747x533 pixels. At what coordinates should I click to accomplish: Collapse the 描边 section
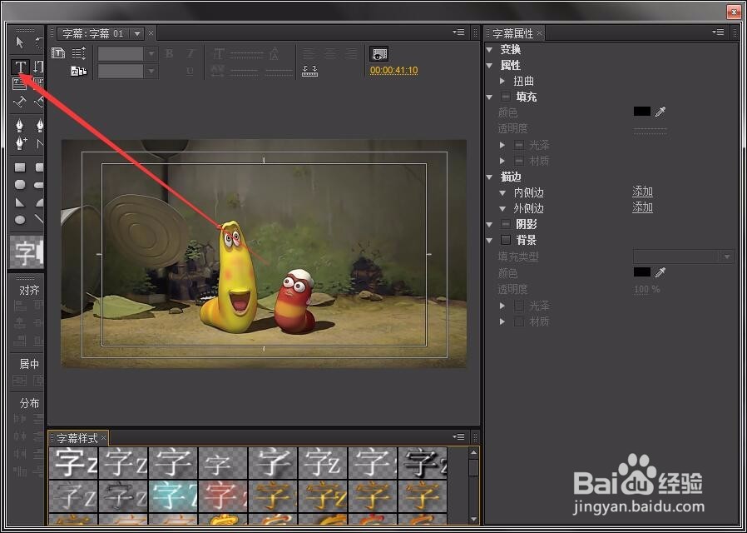tap(490, 177)
